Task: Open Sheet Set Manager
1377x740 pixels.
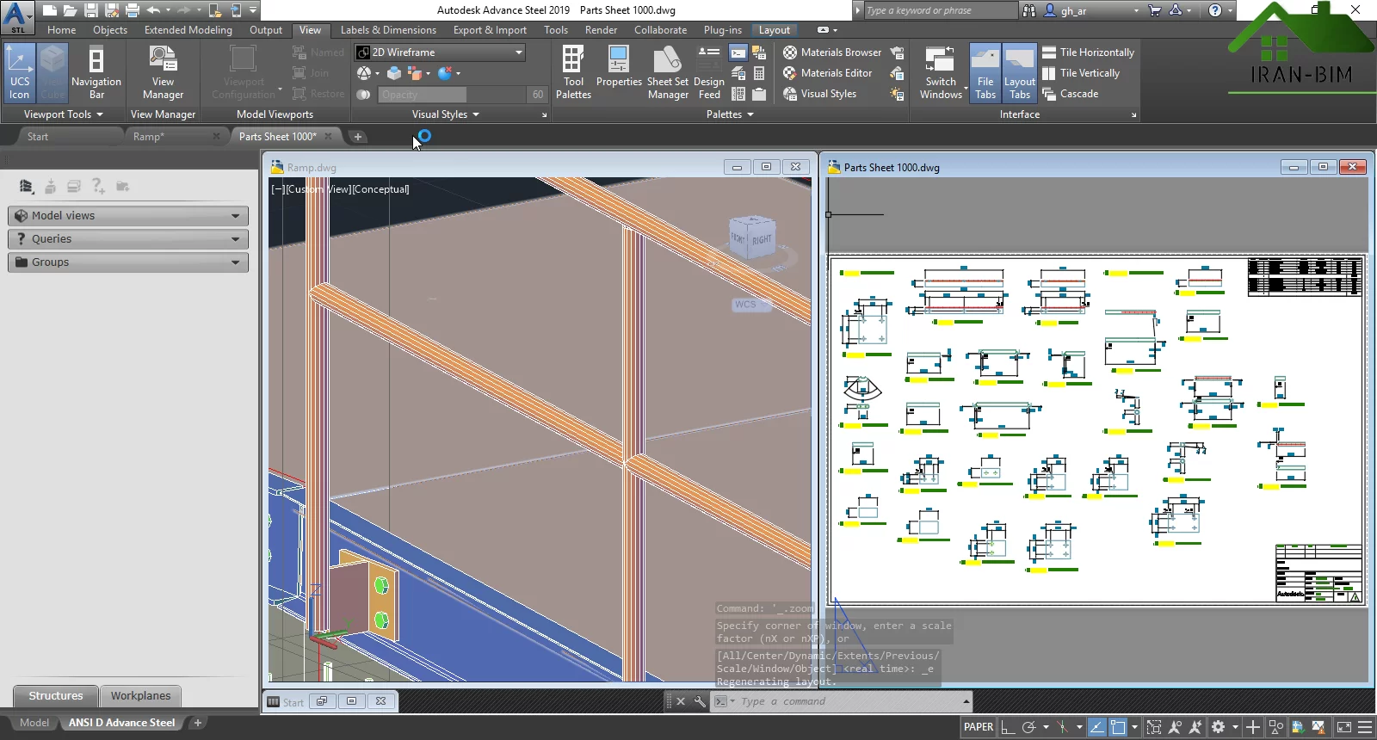Action: [668, 72]
